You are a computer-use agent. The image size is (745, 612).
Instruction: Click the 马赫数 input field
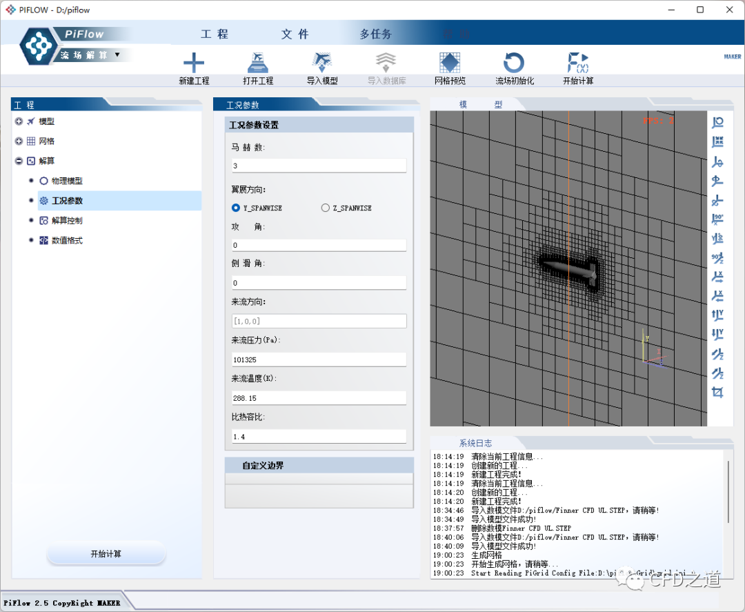pos(319,166)
